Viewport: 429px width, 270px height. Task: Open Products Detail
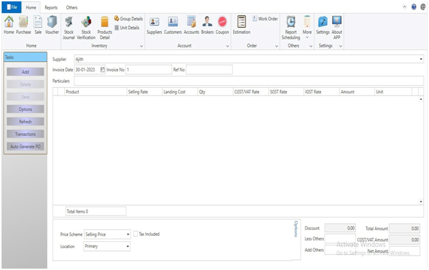[105, 27]
